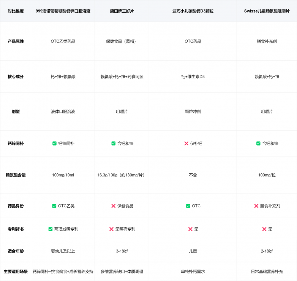Screen dimensions: 297x281
Task: Click cell 赖氨酸+钙+锌 in Swisse column
Action: [x=267, y=76]
